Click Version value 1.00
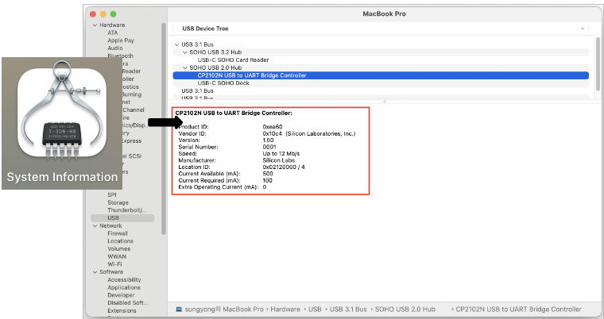 [268, 140]
